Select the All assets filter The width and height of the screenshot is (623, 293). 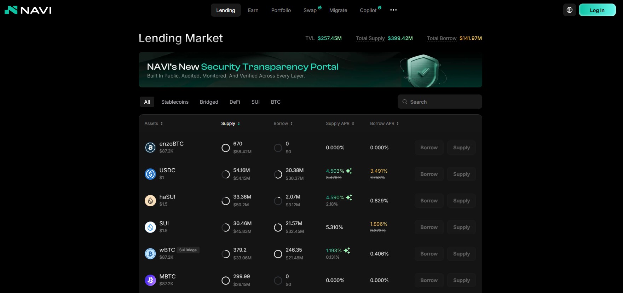[147, 102]
